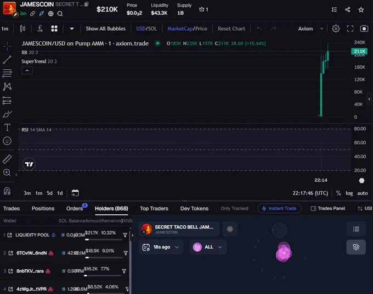Open bubble map list view button
Image resolution: width=373 pixels, height=294 pixels.
coord(356,229)
